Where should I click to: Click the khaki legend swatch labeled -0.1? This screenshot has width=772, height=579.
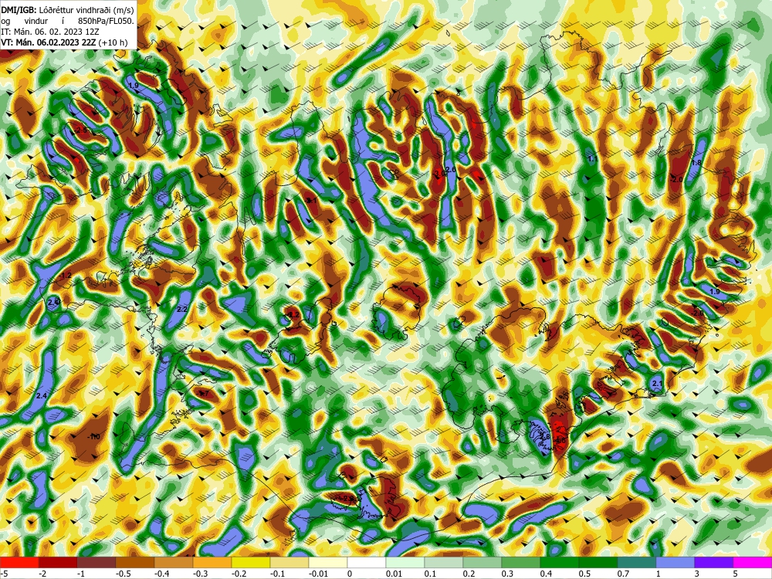coord(289,562)
